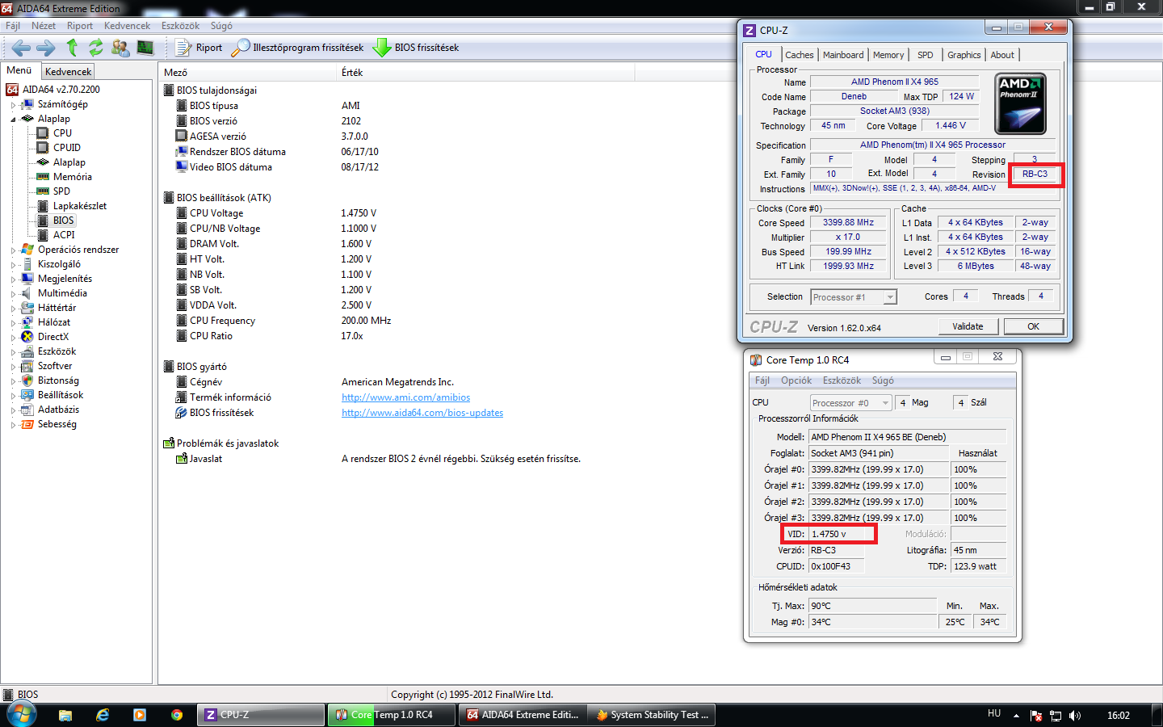The width and height of the screenshot is (1163, 727).
Task: Select CPUID in the sidebar tree
Action: point(67,148)
